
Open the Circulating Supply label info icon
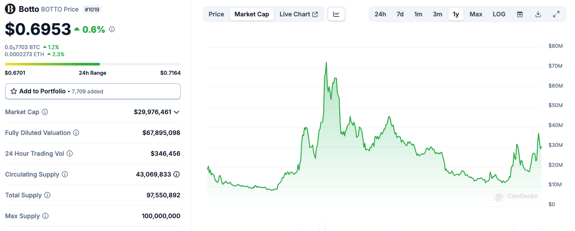tap(65, 174)
